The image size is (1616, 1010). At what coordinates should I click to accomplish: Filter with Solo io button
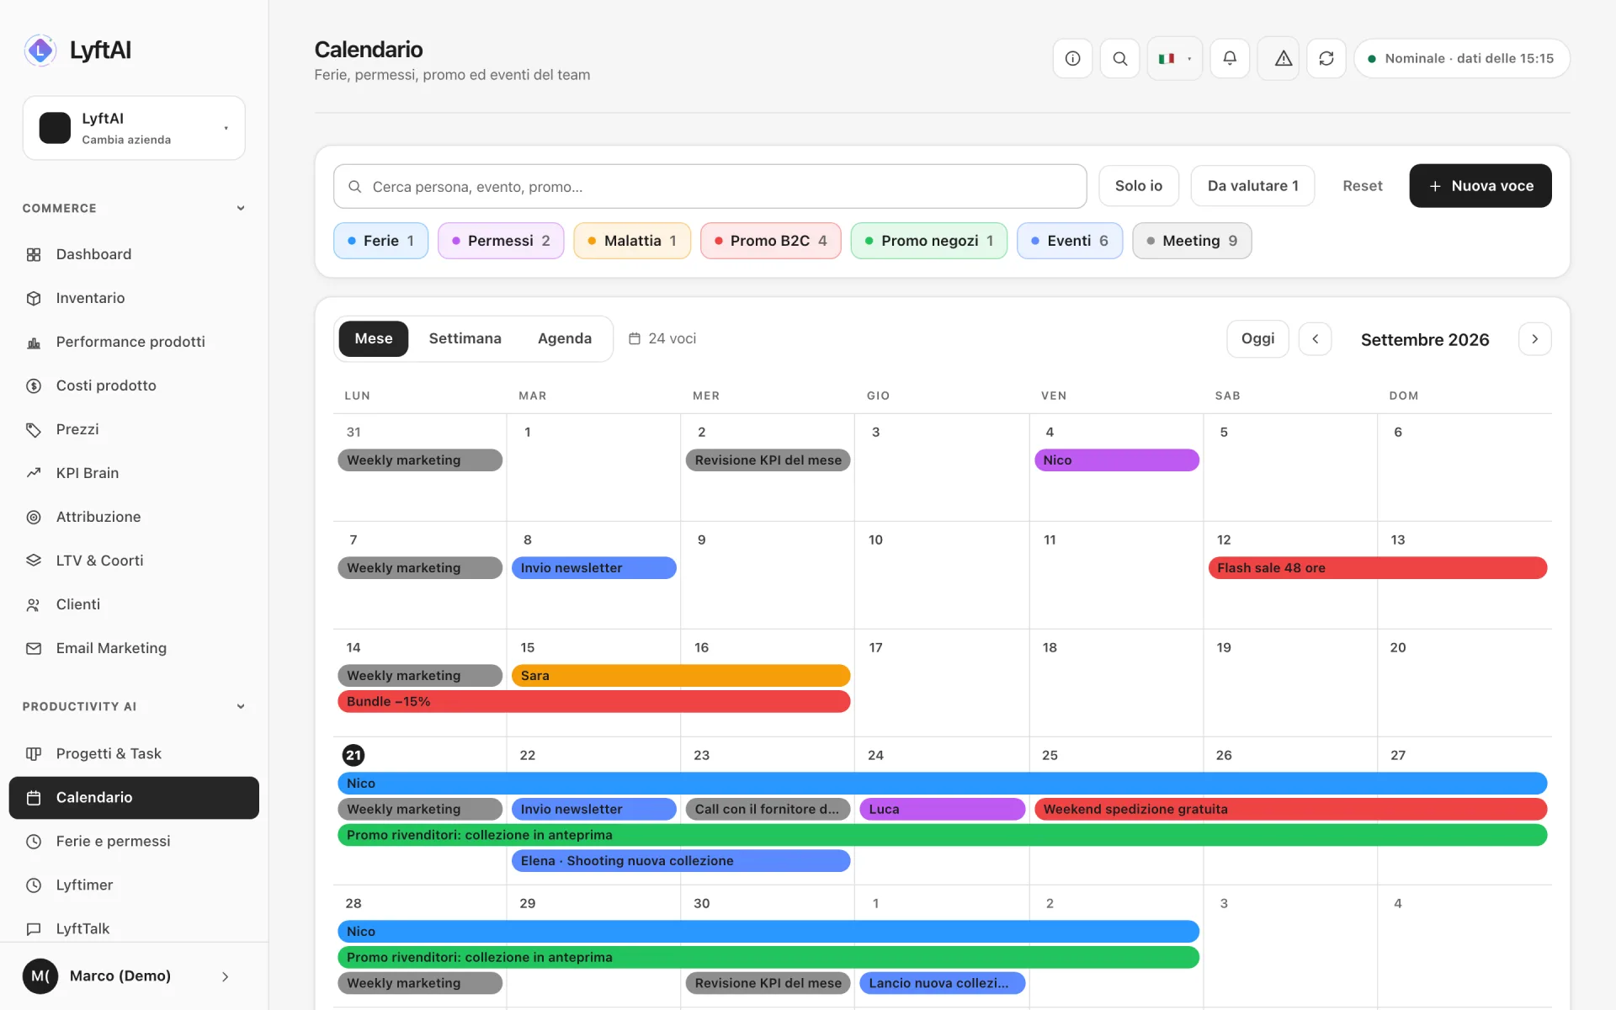[1139, 186]
